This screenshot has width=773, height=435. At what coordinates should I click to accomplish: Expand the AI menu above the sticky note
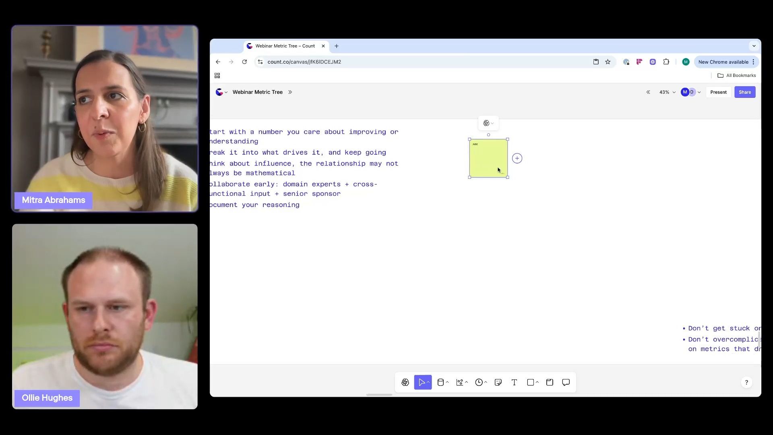[488, 123]
